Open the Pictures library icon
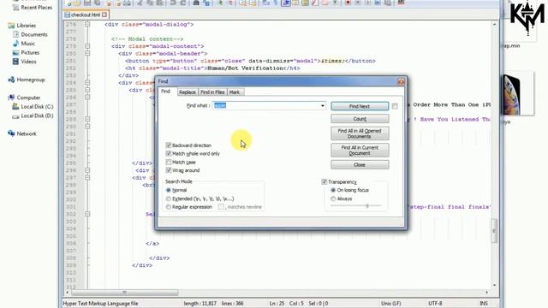Image resolution: width=548 pixels, height=308 pixels. (15, 52)
